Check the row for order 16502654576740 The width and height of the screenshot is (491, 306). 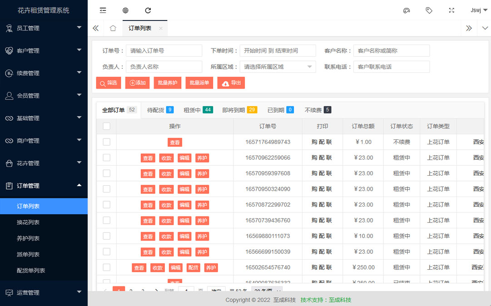click(x=106, y=267)
